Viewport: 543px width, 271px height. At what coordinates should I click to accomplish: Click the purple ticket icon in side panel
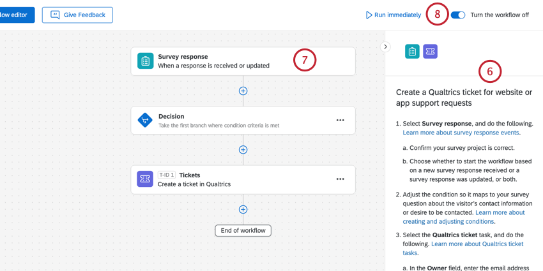tap(430, 52)
